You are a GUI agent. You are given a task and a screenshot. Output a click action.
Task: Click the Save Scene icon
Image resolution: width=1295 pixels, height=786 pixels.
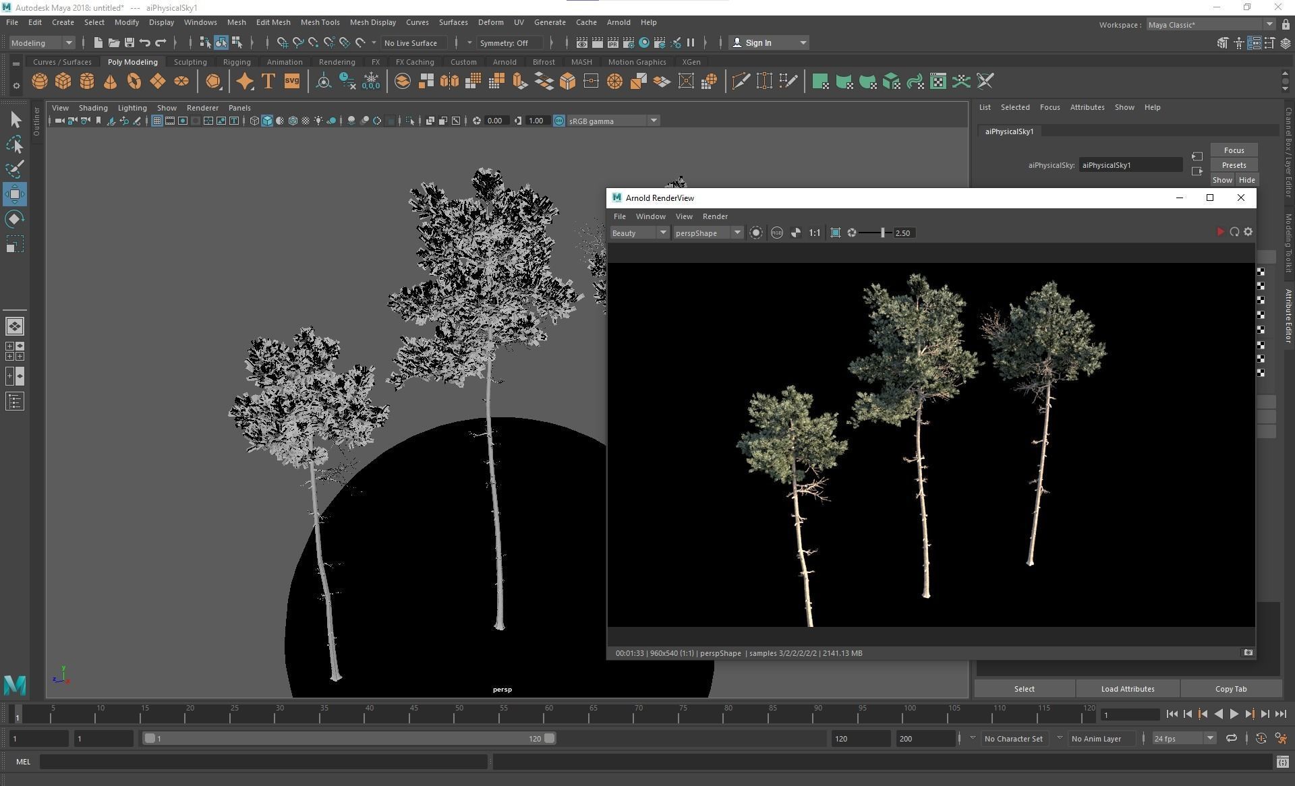[x=129, y=42]
